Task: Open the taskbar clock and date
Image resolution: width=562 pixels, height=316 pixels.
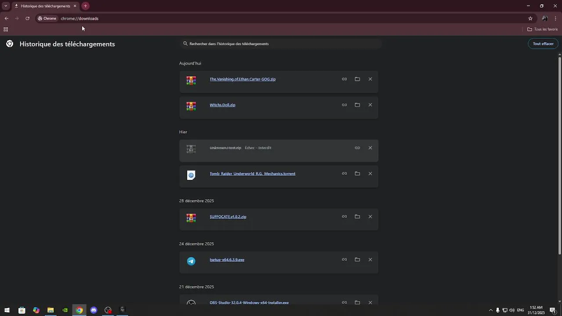Action: (x=536, y=310)
